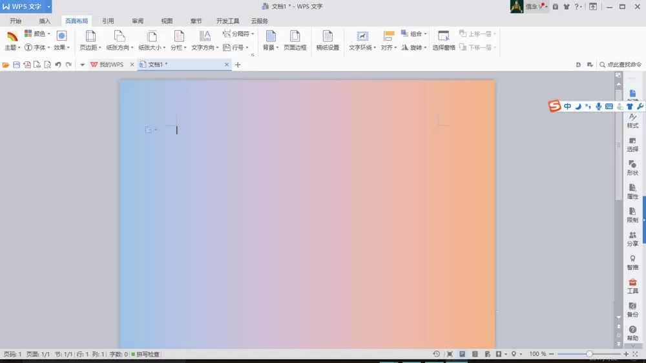The height and width of the screenshot is (363, 646).
Task: Switch to the 视图 ribbon tab
Action: (x=167, y=21)
